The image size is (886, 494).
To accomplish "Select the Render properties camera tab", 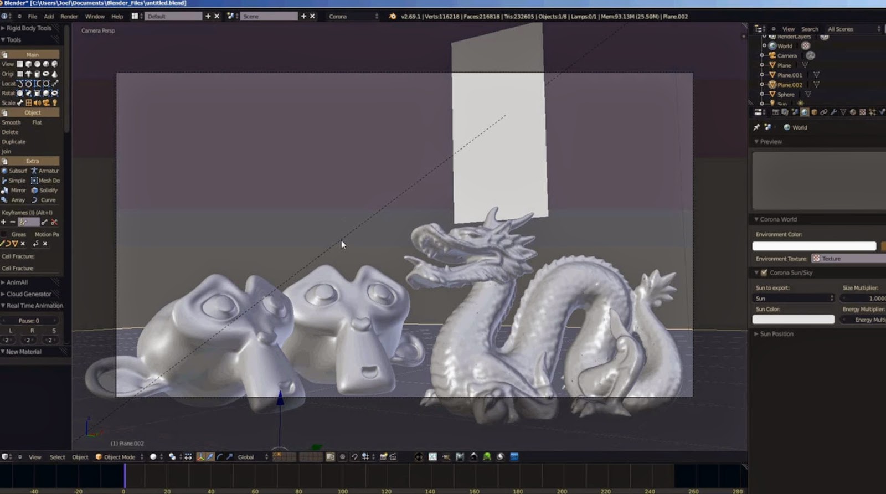I will pyautogui.click(x=775, y=112).
